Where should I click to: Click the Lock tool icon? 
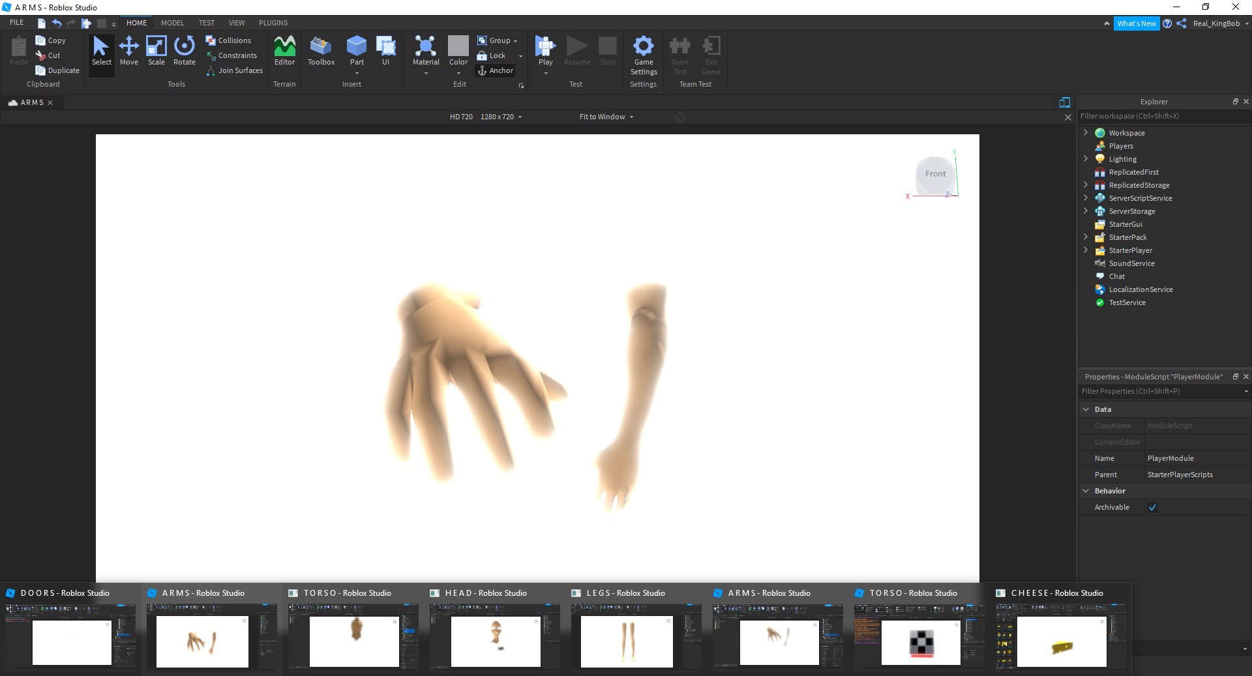482,55
